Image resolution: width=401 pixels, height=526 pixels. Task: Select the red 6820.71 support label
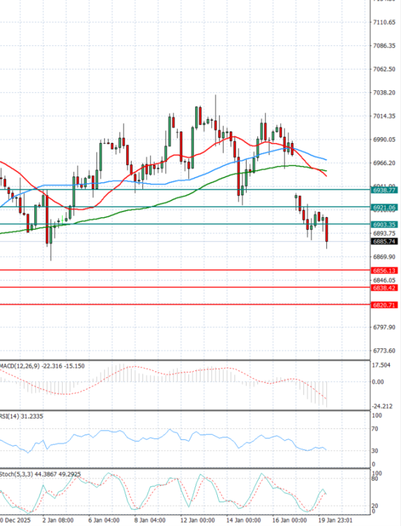[384, 305]
